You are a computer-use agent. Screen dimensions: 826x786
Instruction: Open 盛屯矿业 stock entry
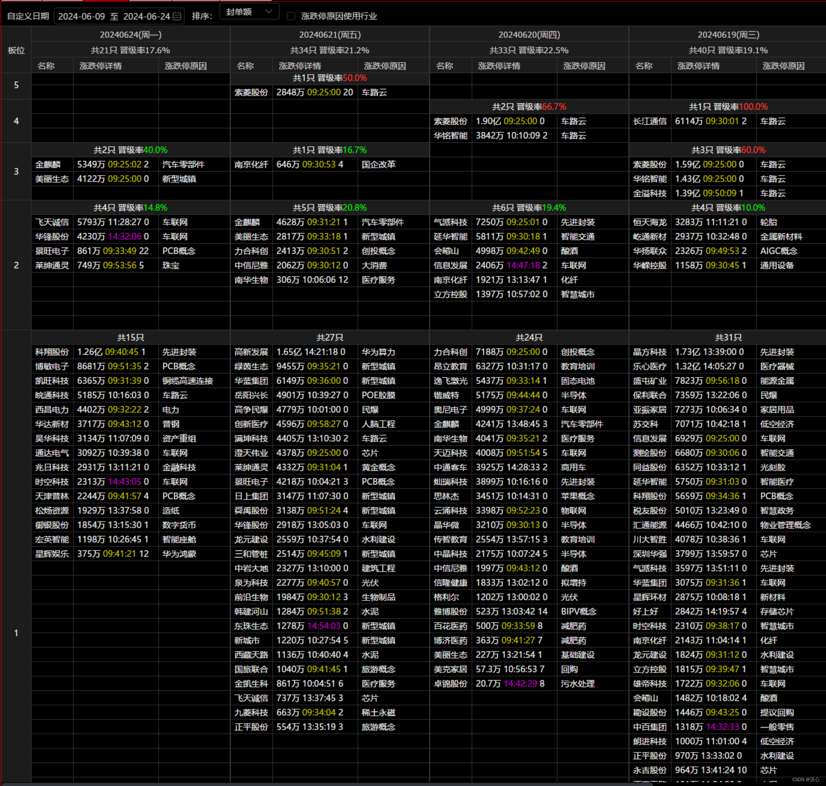coord(650,381)
